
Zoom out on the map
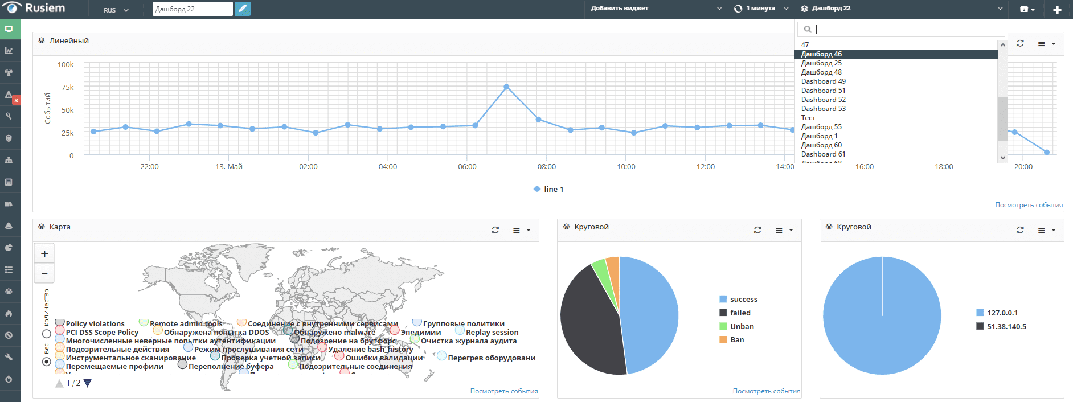[44, 273]
